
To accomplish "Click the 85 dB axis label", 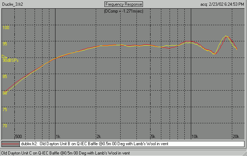I will click(5, 77).
